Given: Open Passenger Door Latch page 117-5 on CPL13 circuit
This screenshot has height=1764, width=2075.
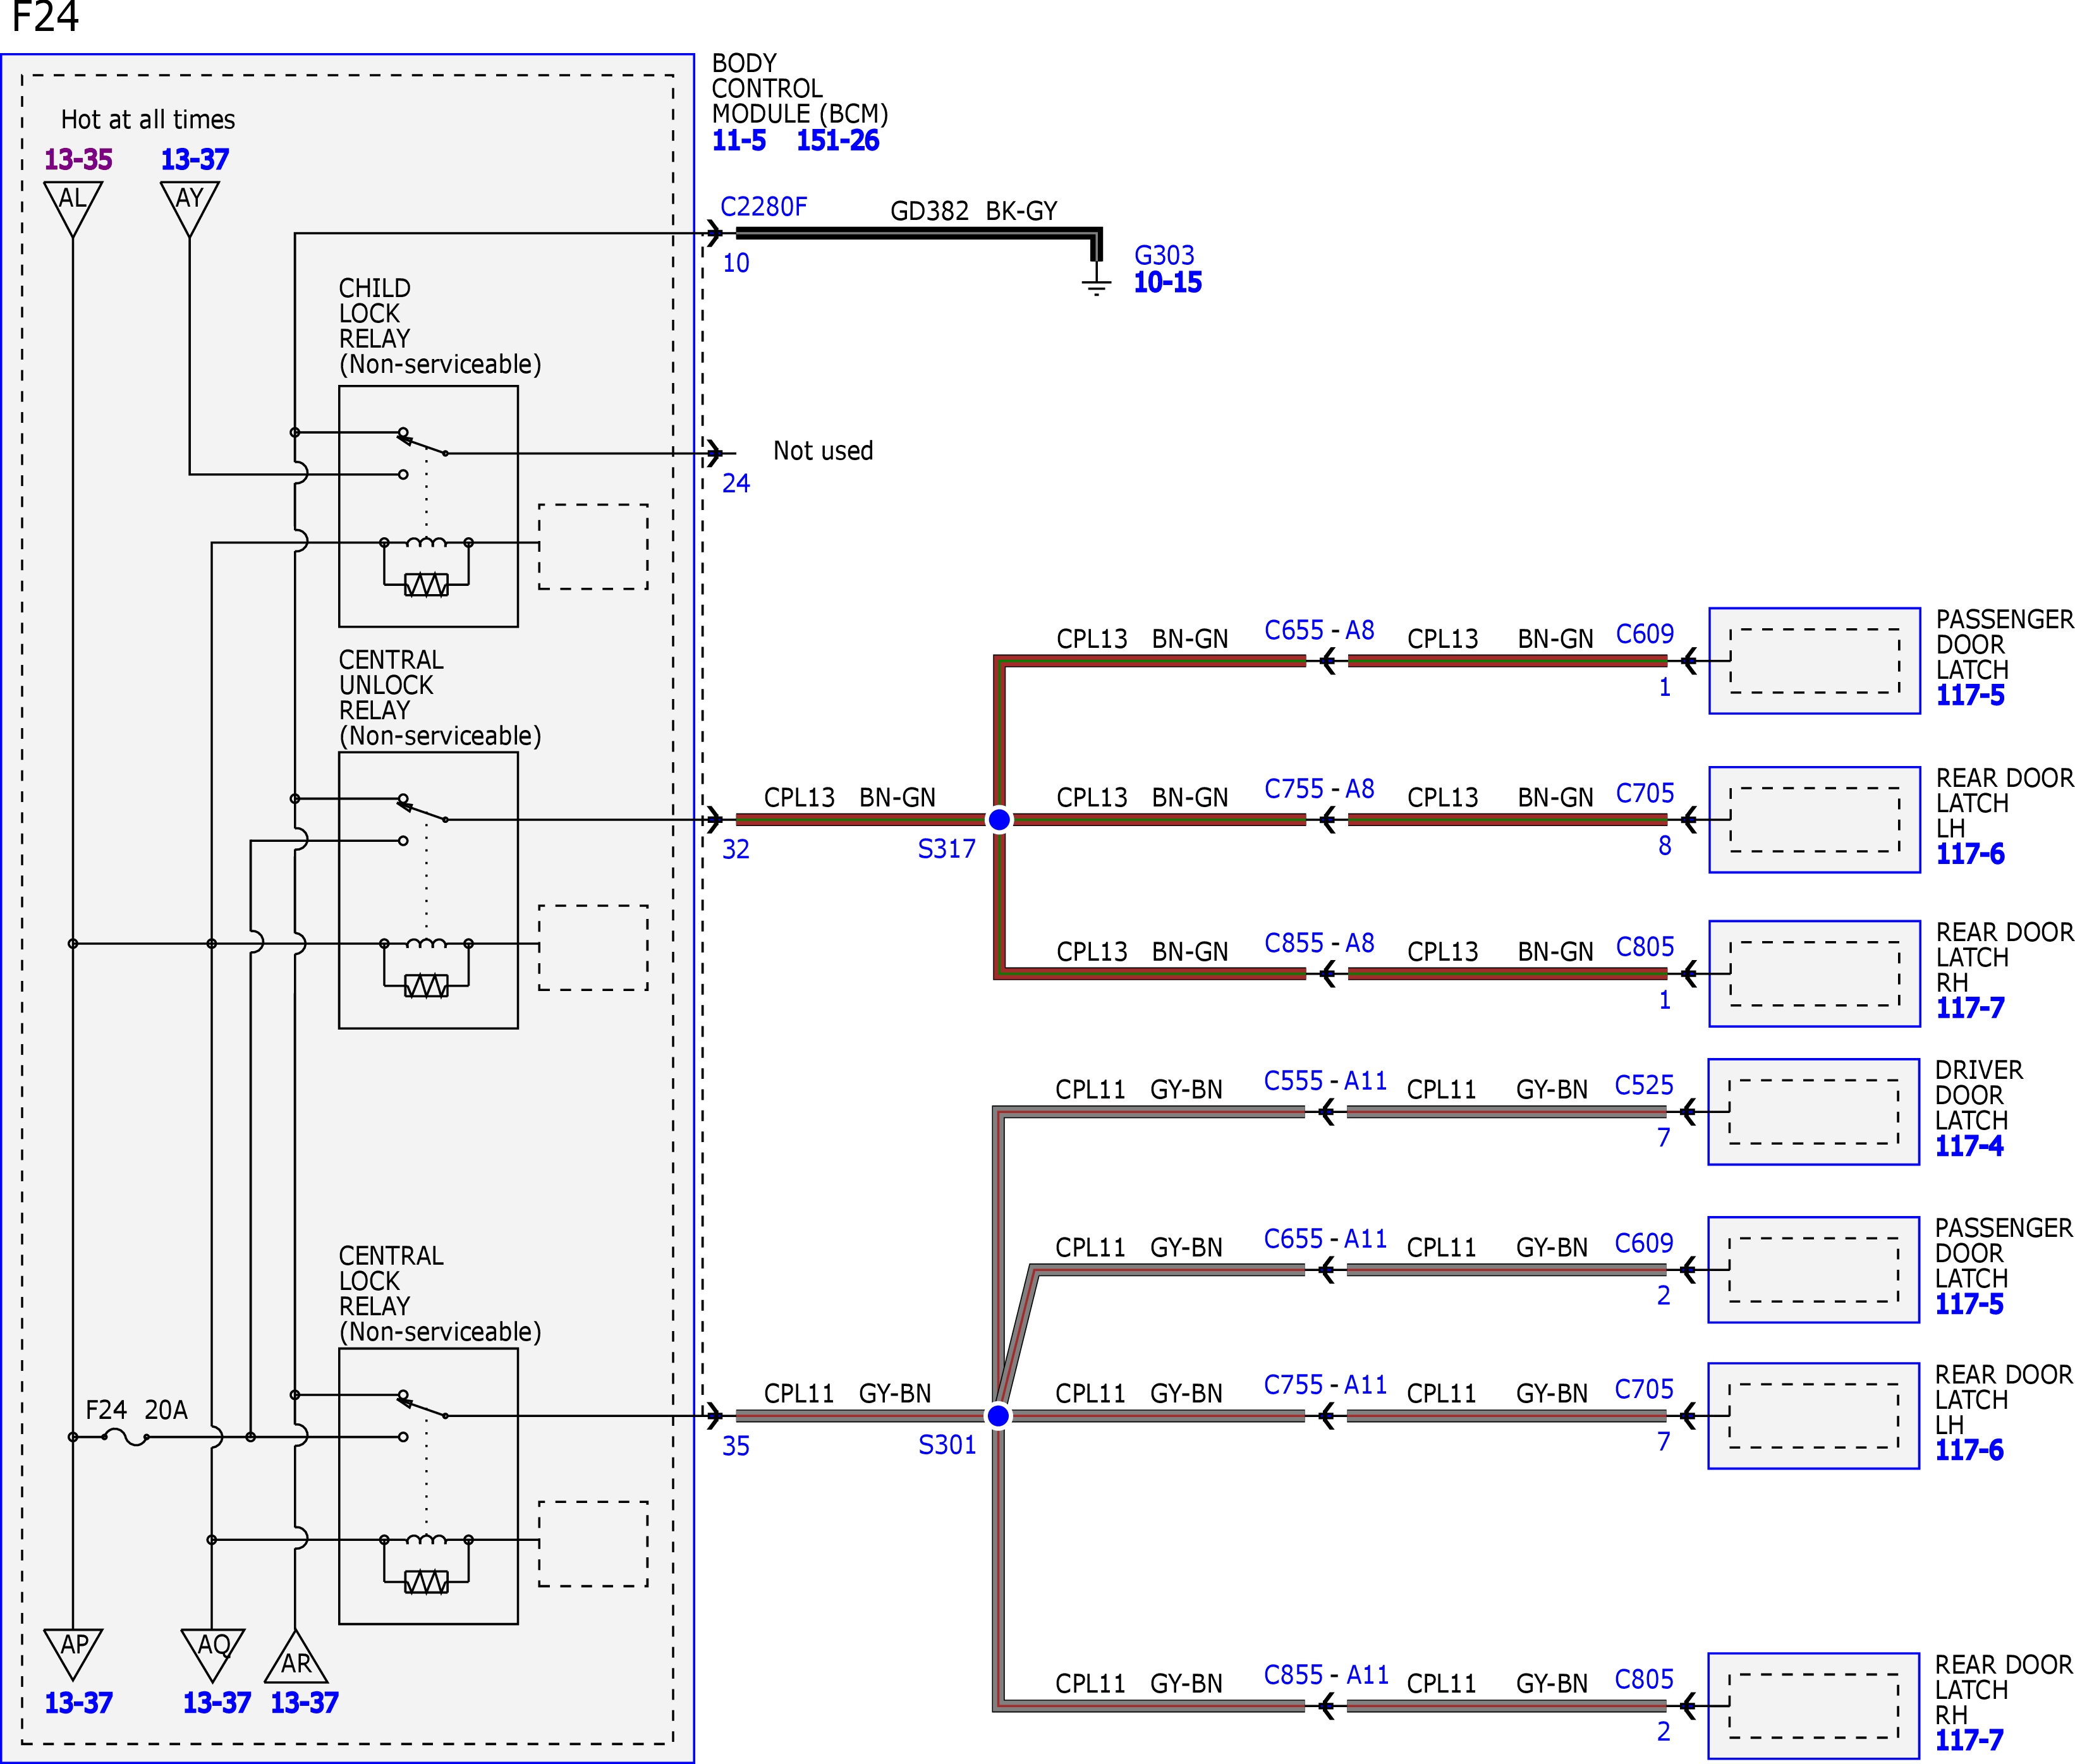Looking at the screenshot, I should pos(1970,695).
